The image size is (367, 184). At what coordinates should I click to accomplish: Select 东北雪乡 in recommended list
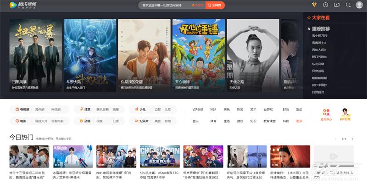click(318, 64)
